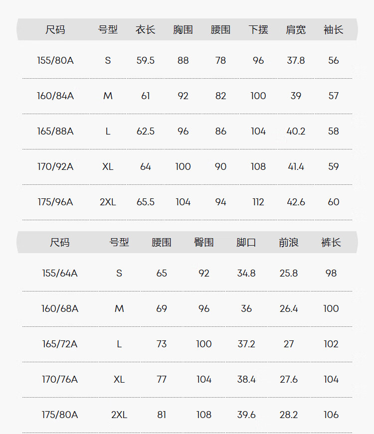Click the 裤长 column header

331,243
